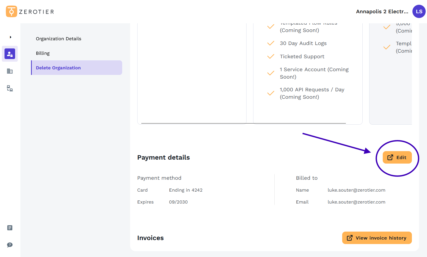Open the Annapolis 2 Electric account menu

[x=382, y=11]
